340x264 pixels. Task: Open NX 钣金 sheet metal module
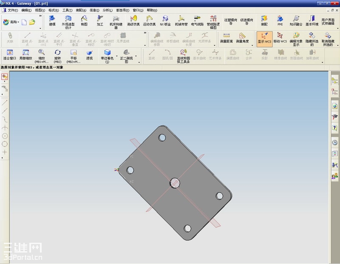click(x=165, y=21)
